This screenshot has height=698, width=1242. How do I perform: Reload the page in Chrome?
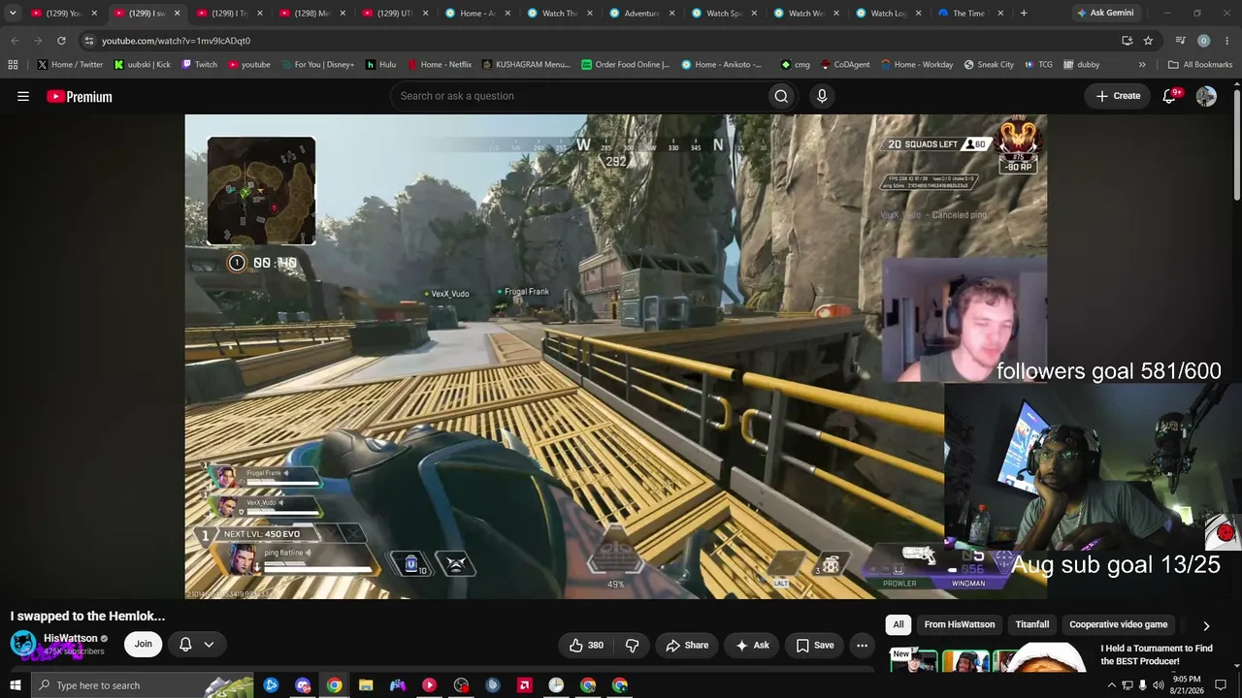[61, 41]
